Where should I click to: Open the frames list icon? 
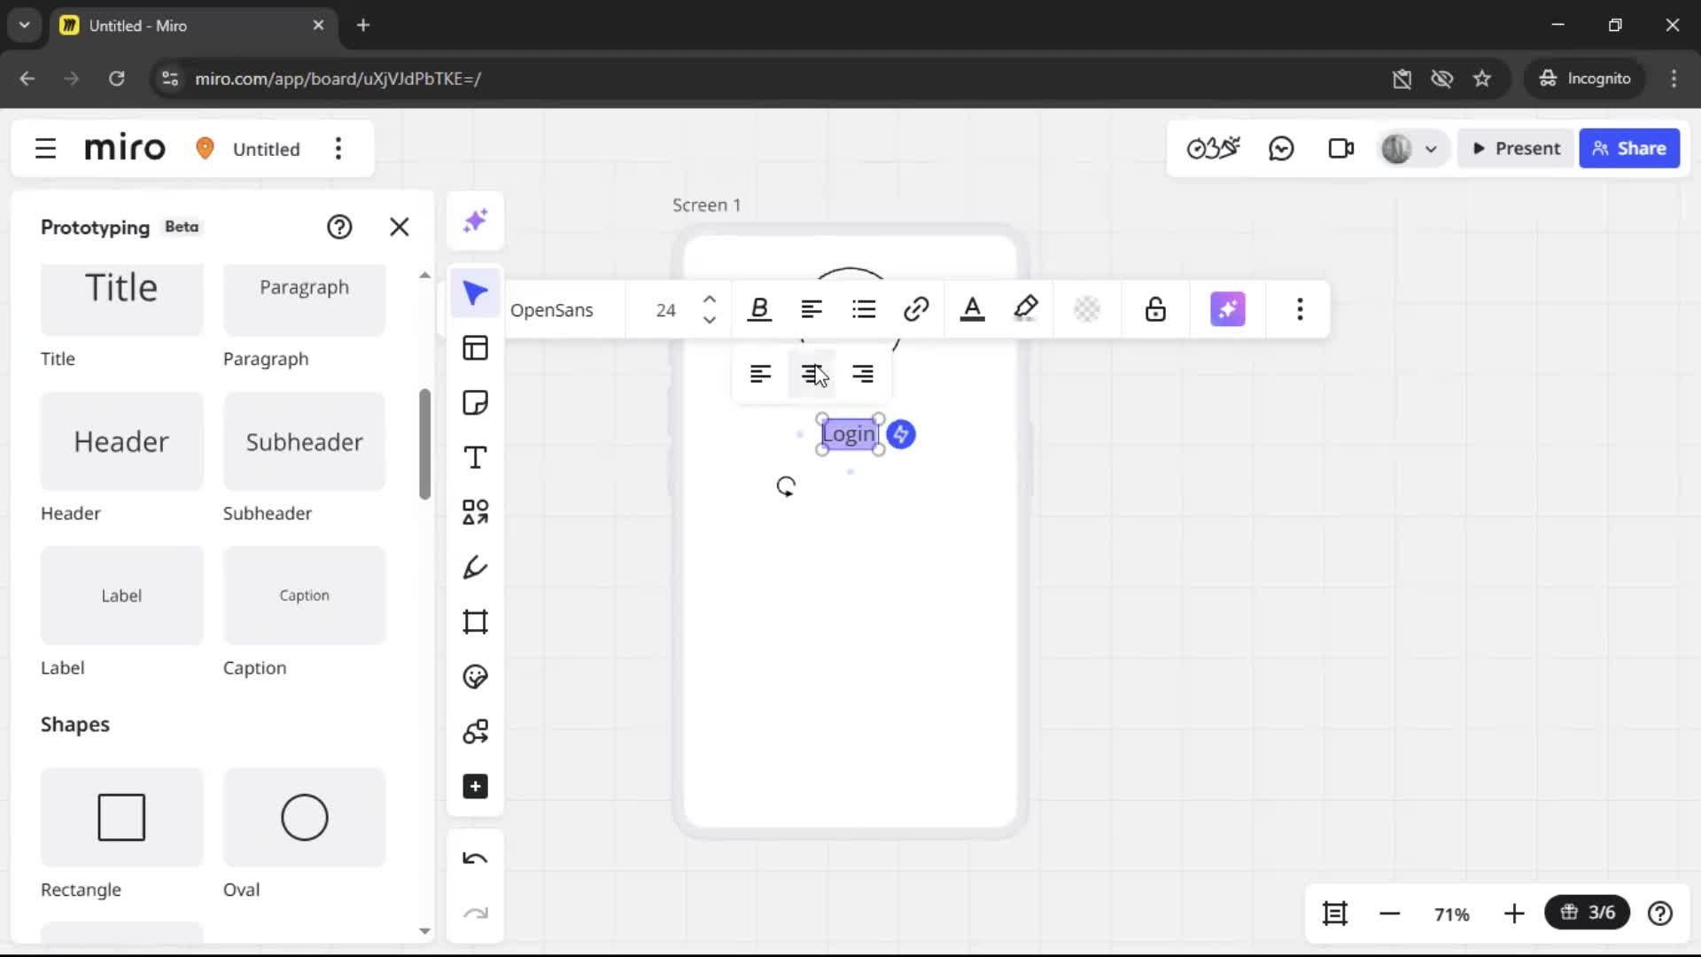pos(1335,913)
